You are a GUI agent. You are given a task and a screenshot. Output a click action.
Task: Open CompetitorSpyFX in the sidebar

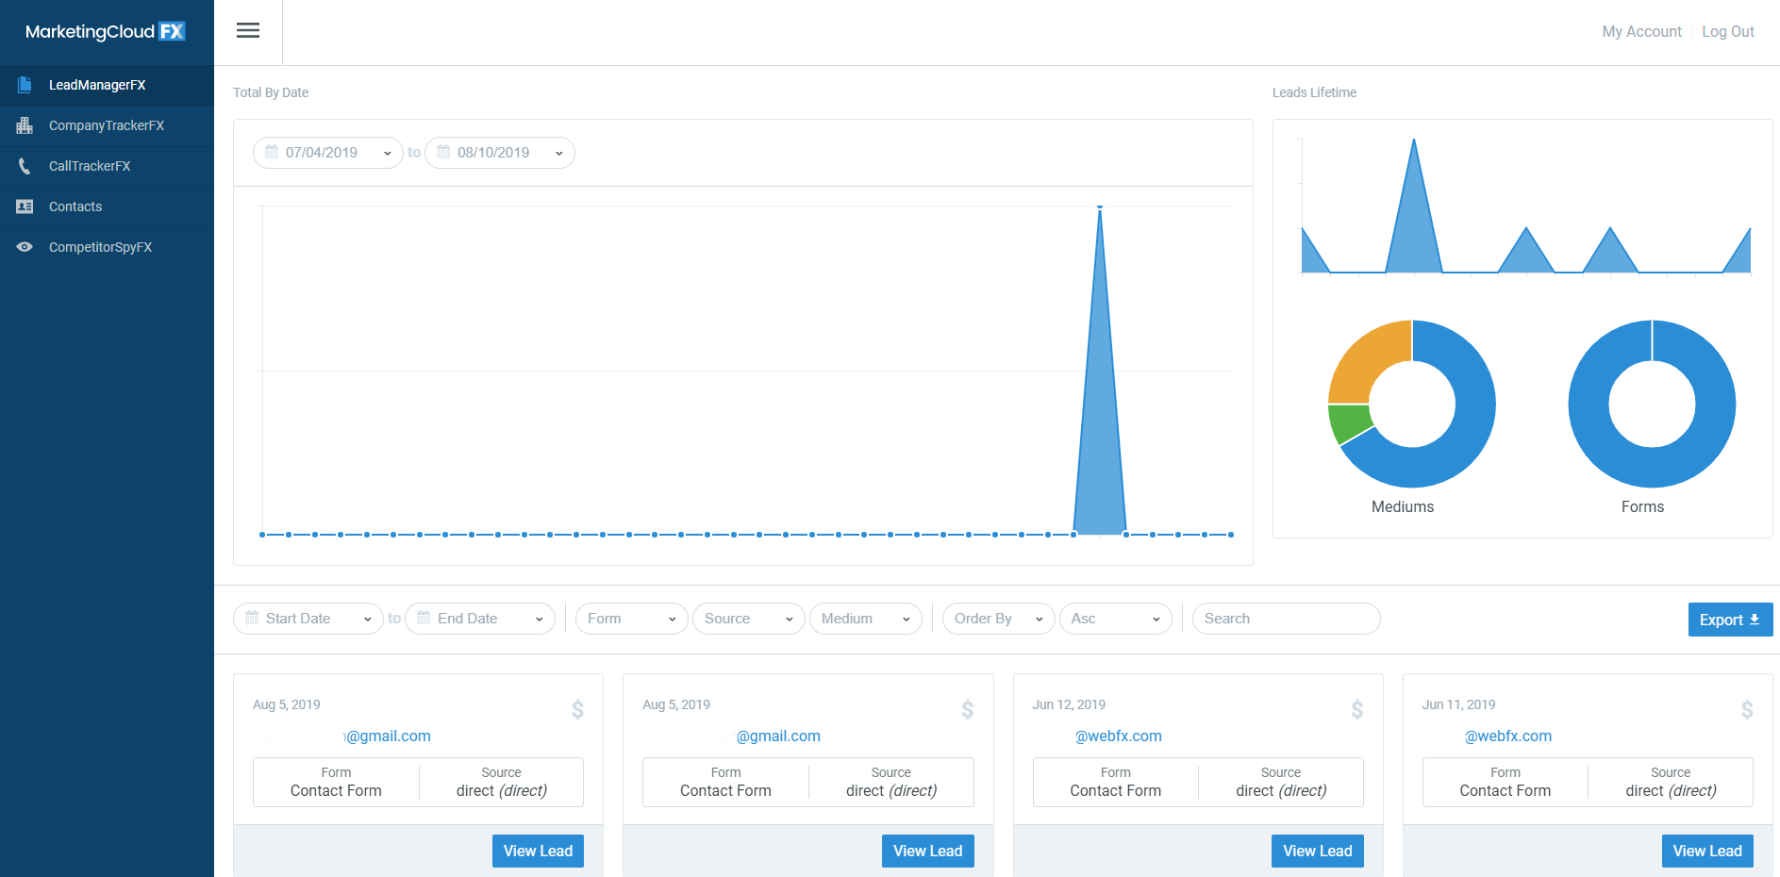(x=107, y=247)
